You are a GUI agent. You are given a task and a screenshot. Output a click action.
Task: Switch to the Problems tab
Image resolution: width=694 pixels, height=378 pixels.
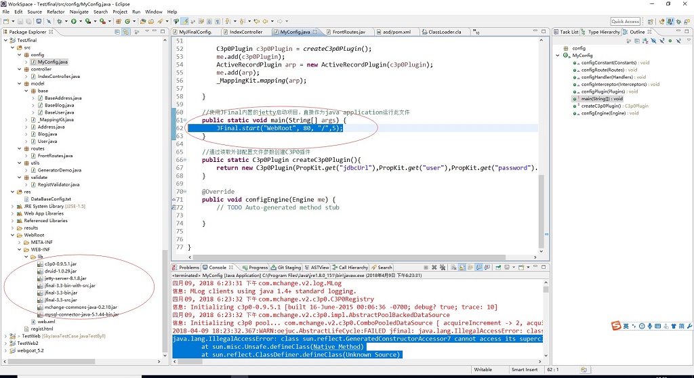click(186, 268)
